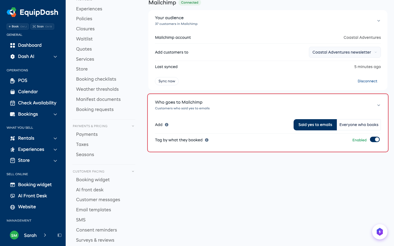This screenshot has height=246, width=394.
Task: Click the Disconnect link
Action: click(x=367, y=81)
